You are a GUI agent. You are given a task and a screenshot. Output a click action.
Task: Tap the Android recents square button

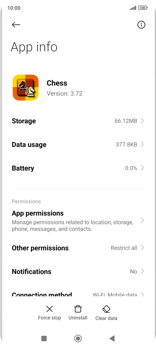pyautogui.click(x=44, y=338)
